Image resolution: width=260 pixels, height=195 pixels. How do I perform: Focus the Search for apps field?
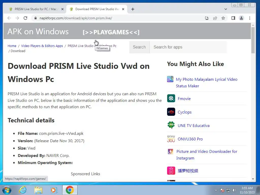[x=188, y=47]
